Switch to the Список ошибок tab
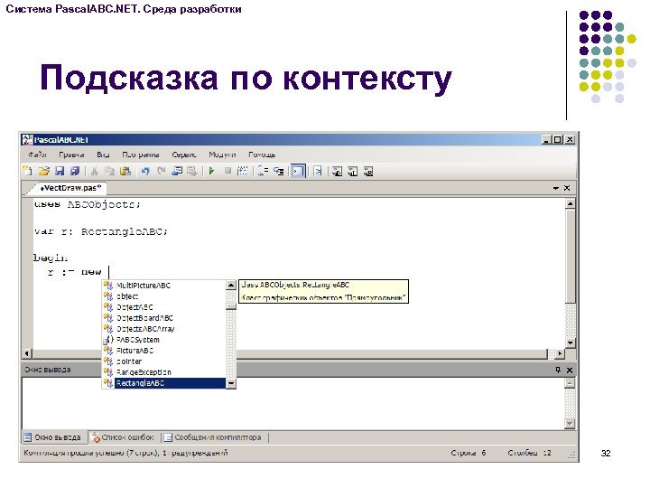The height and width of the screenshot is (488, 650). pos(123,437)
